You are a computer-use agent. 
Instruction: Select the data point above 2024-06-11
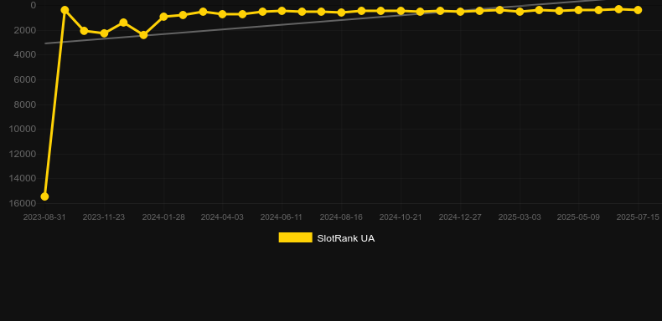(282, 11)
